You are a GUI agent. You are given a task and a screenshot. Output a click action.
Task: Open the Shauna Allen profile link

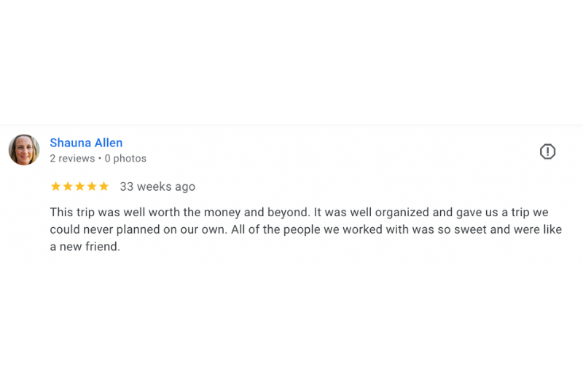click(86, 143)
